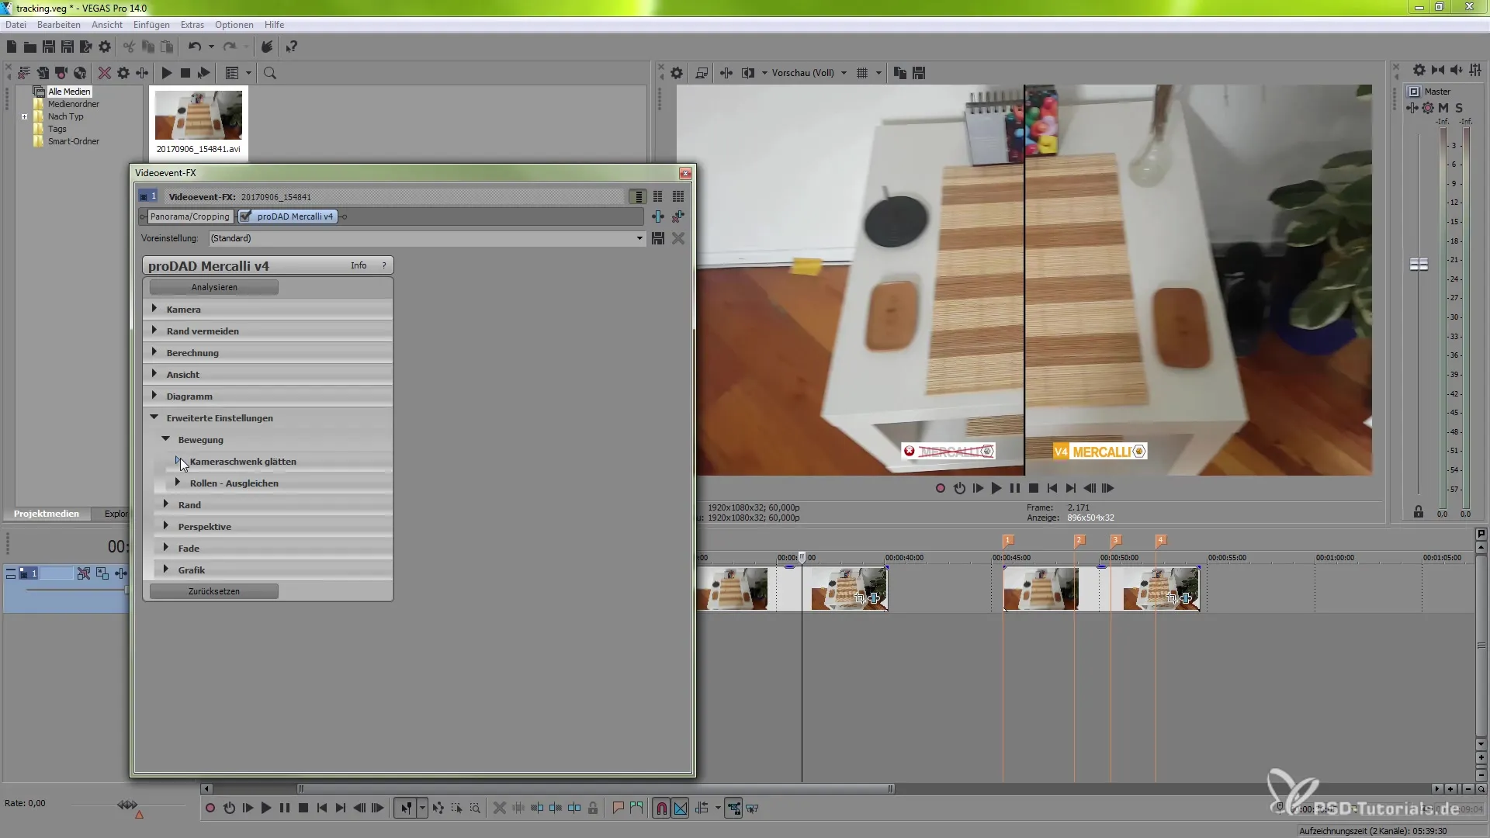
Task: Solo the Master bus
Action: [x=1459, y=108]
